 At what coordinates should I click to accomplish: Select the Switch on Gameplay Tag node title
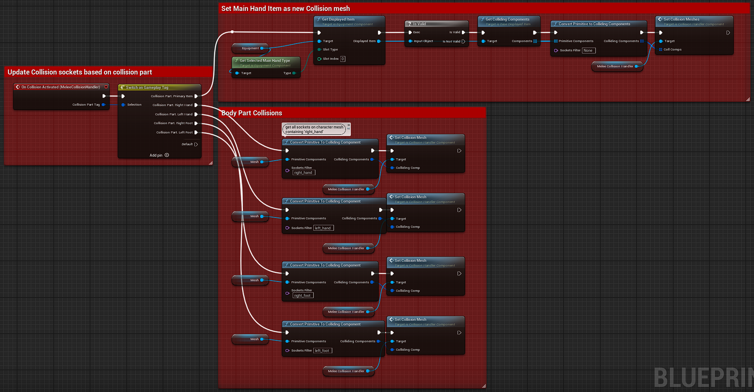147,88
